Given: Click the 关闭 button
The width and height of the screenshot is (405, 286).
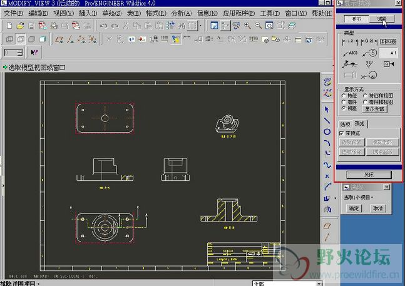Looking at the screenshot, I should click(x=369, y=175).
